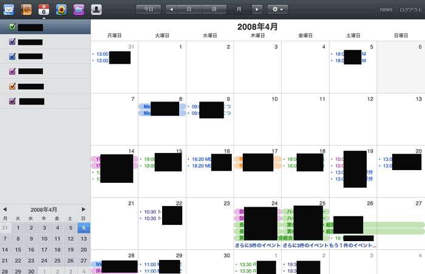This screenshot has width=425, height=274.
Task: Open the gear actions dropdown
Action: (x=277, y=9)
